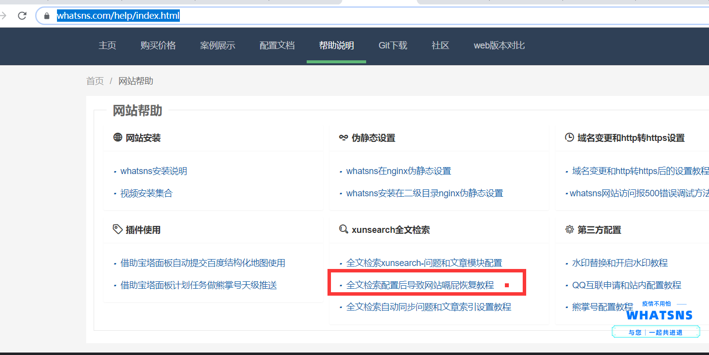Open the 案例展示 navigation item
Viewport: 709px width, 355px height.
click(218, 45)
